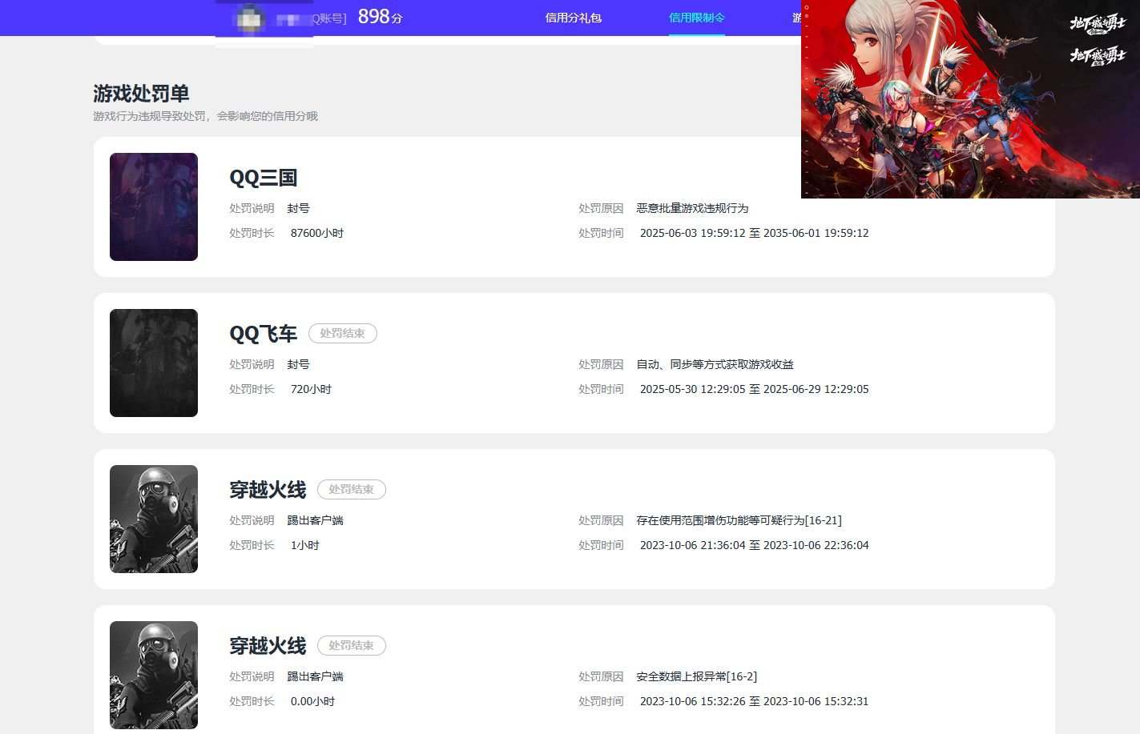Click the 87600小时 penalty duration

[x=317, y=233]
